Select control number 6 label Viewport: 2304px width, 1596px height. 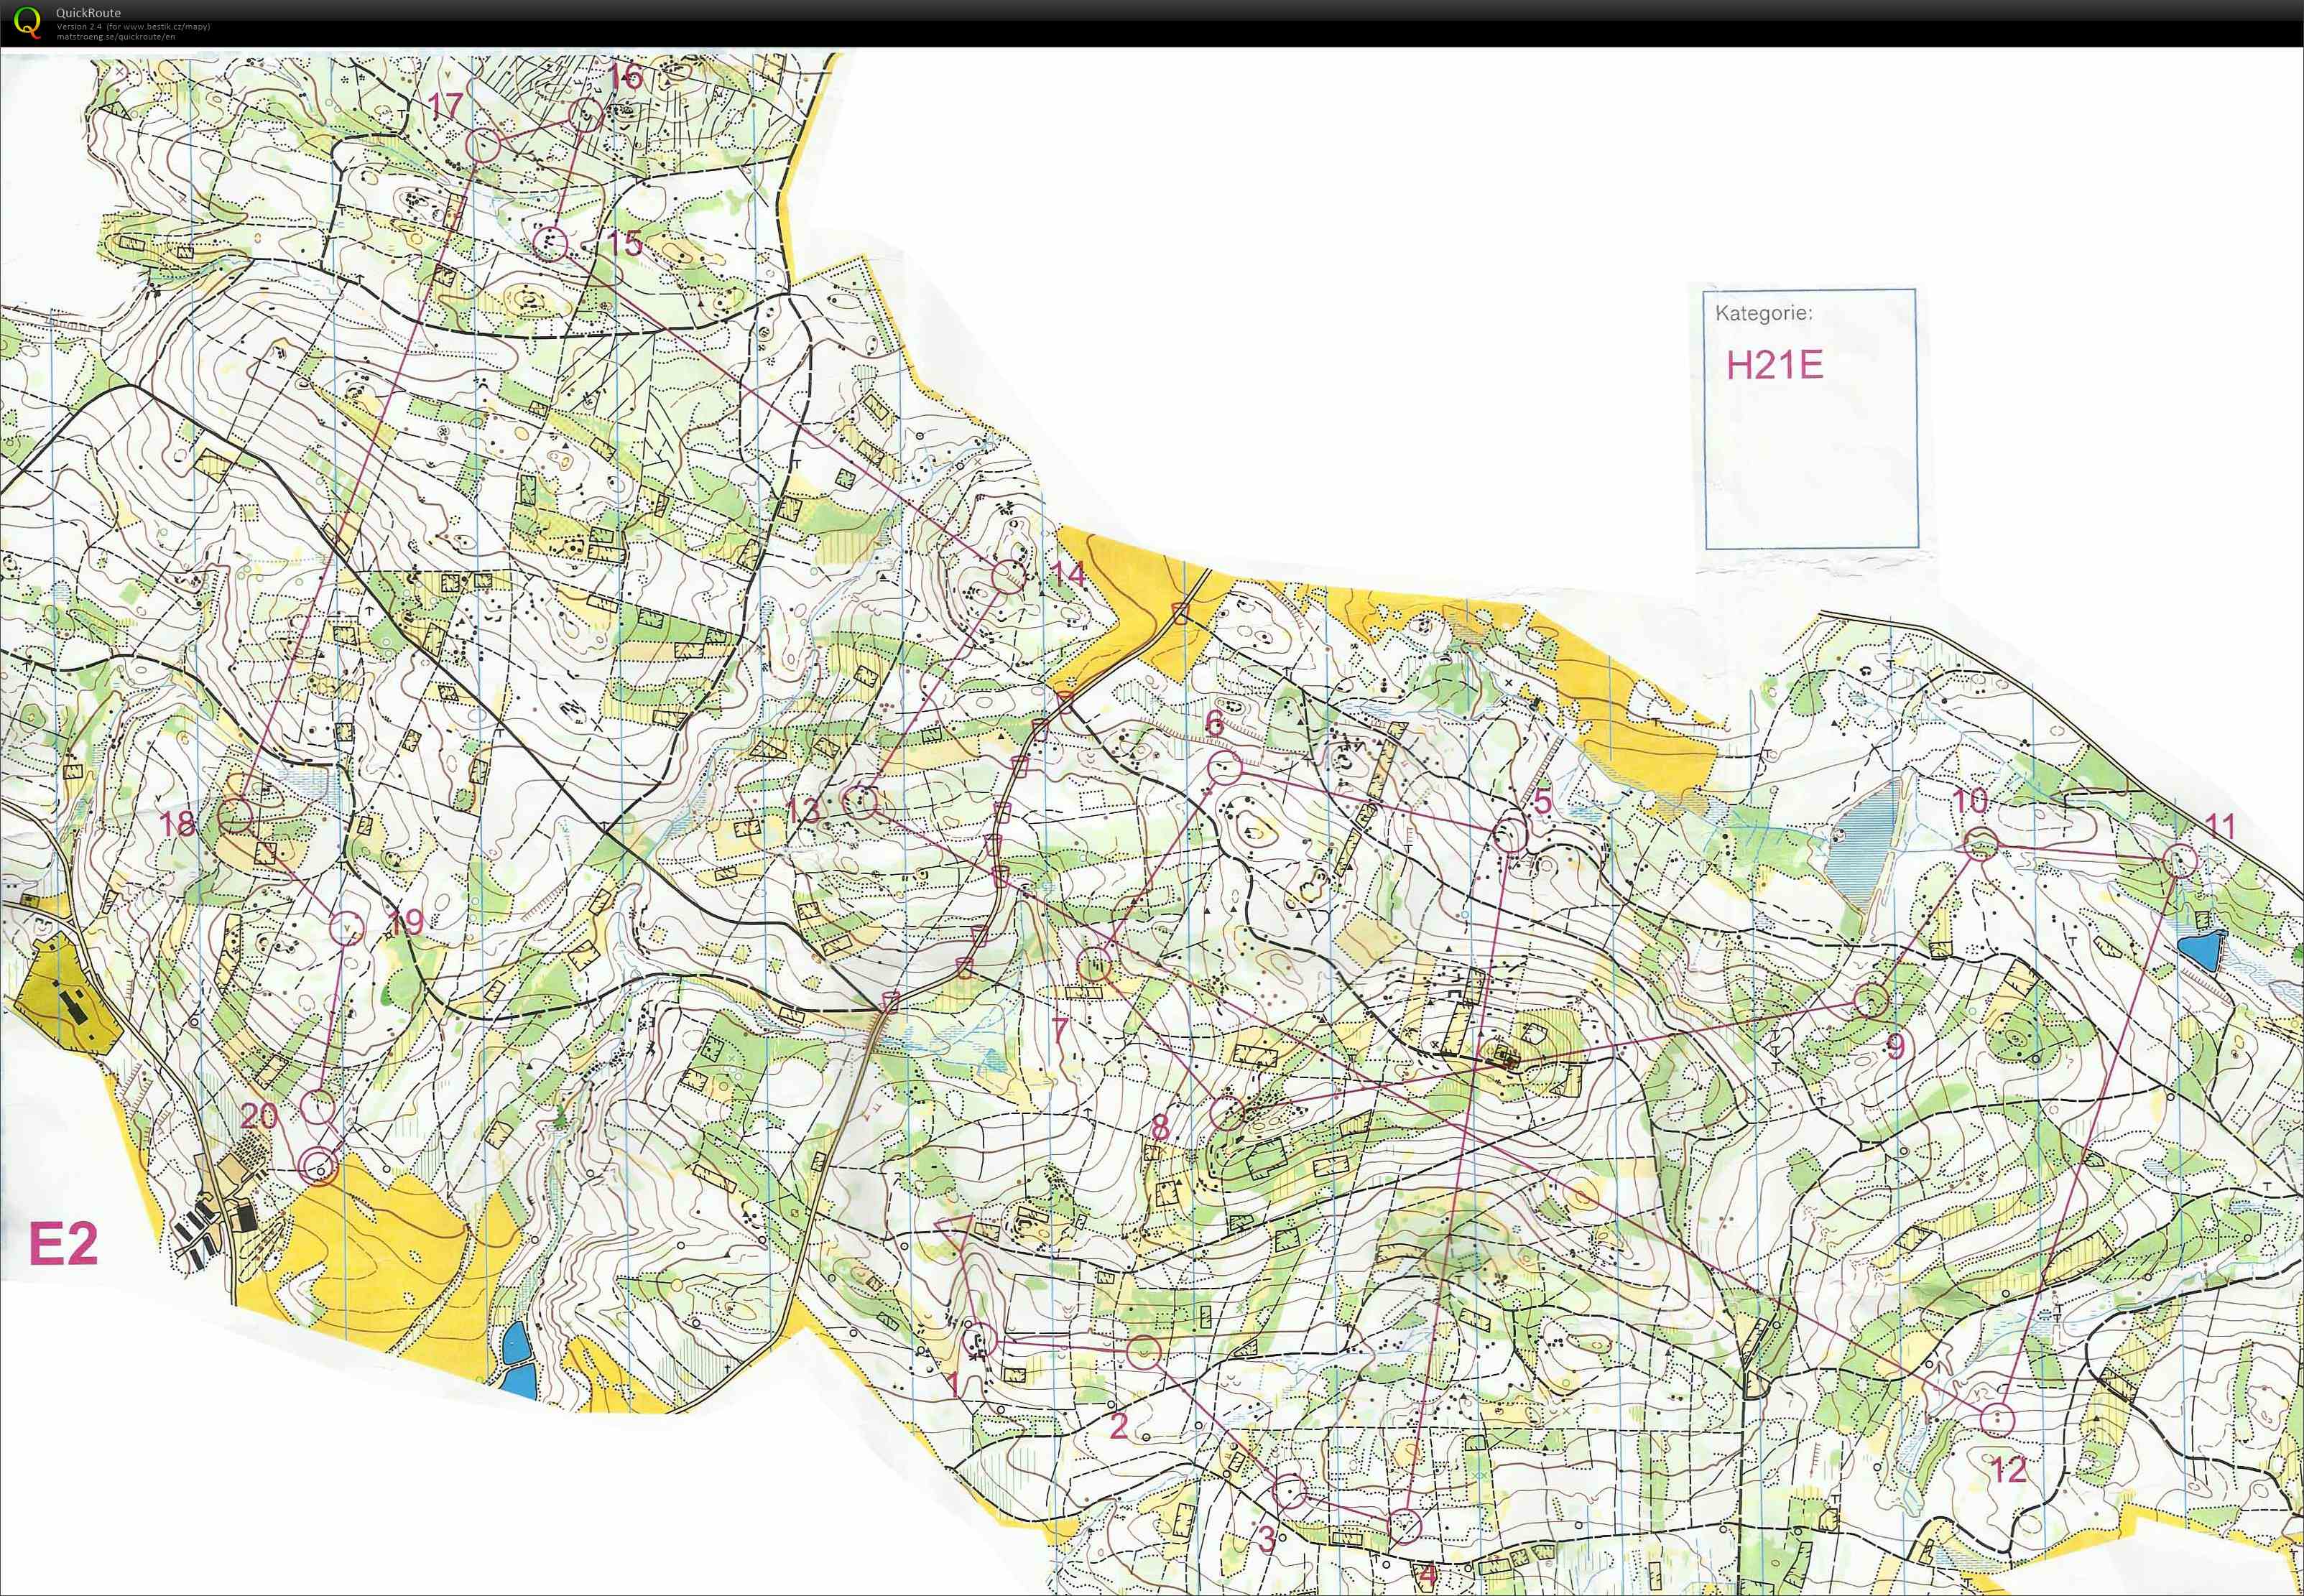click(x=1214, y=723)
